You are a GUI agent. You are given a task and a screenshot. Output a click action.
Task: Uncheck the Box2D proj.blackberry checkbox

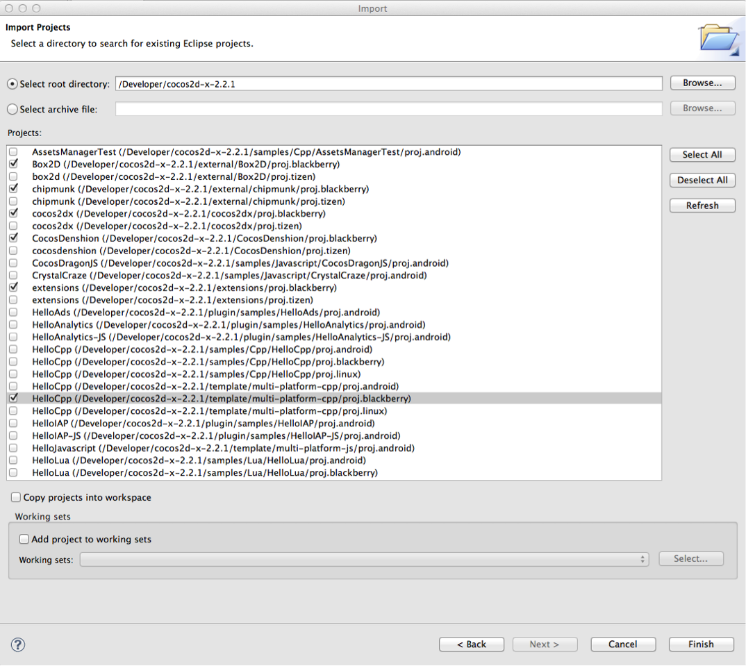(x=13, y=165)
